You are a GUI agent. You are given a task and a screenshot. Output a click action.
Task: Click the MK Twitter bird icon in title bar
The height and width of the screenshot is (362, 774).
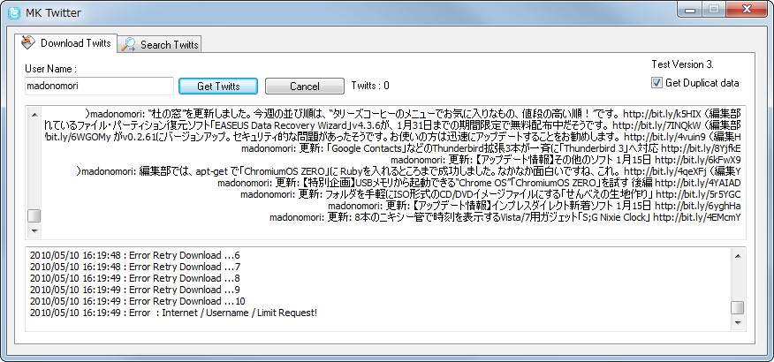click(14, 13)
